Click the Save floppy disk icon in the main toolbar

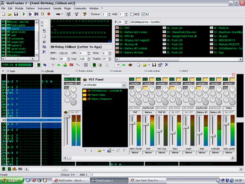point(16,14)
